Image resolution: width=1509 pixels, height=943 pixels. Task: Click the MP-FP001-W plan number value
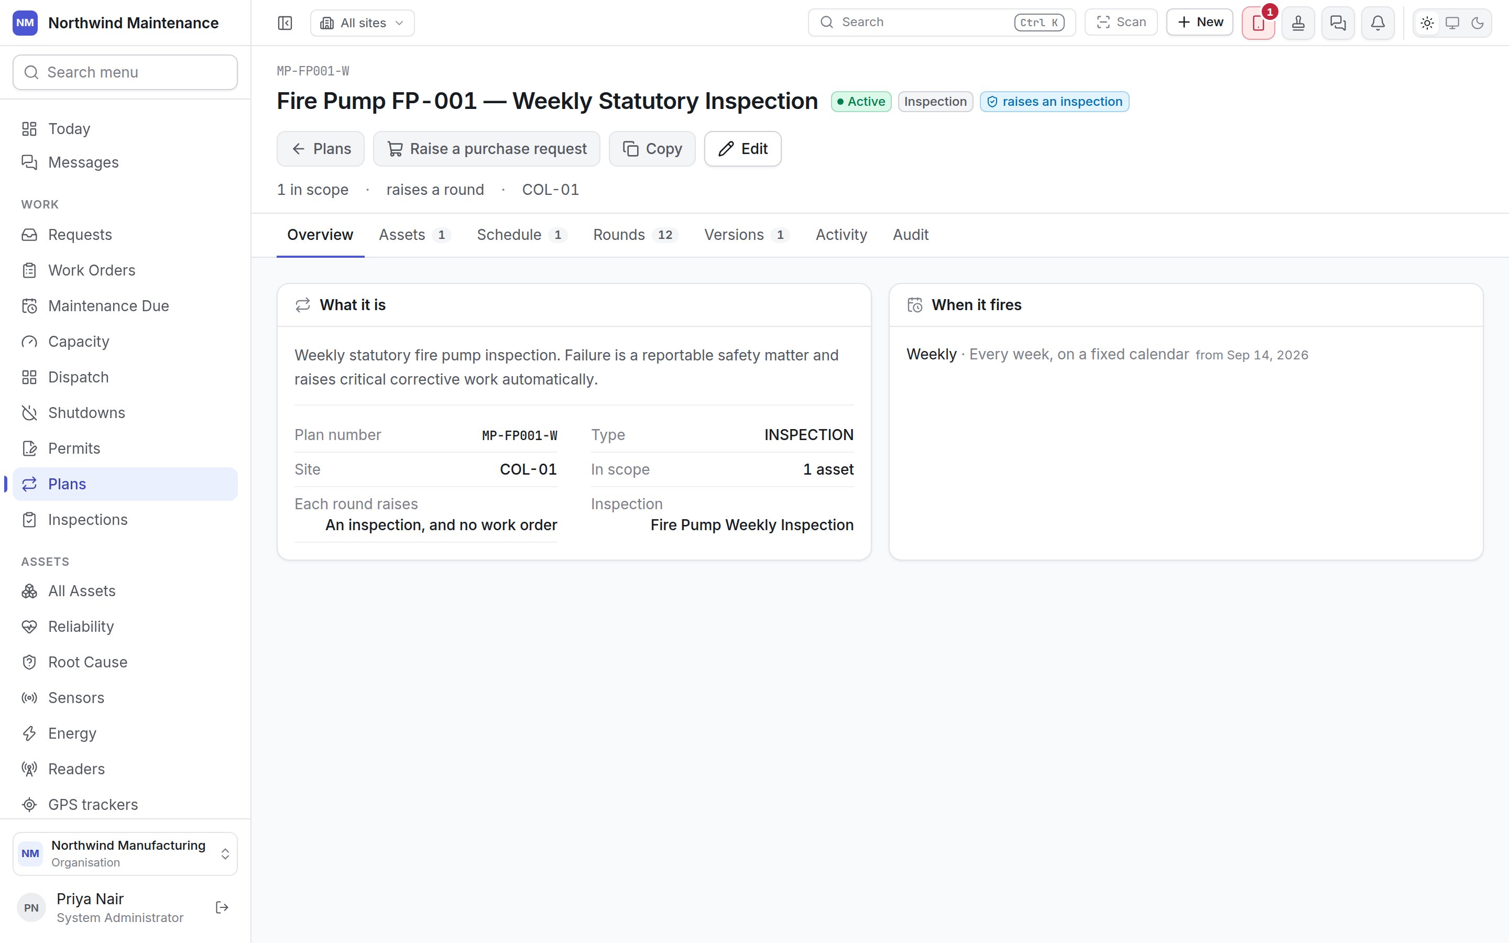(519, 435)
